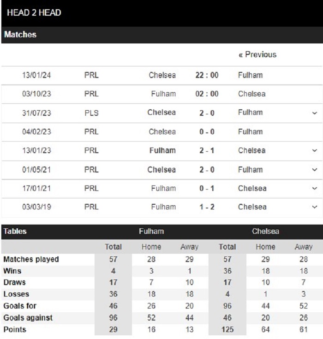
Task: Show details chevron for the 03/03/19 match
Action: (314, 207)
